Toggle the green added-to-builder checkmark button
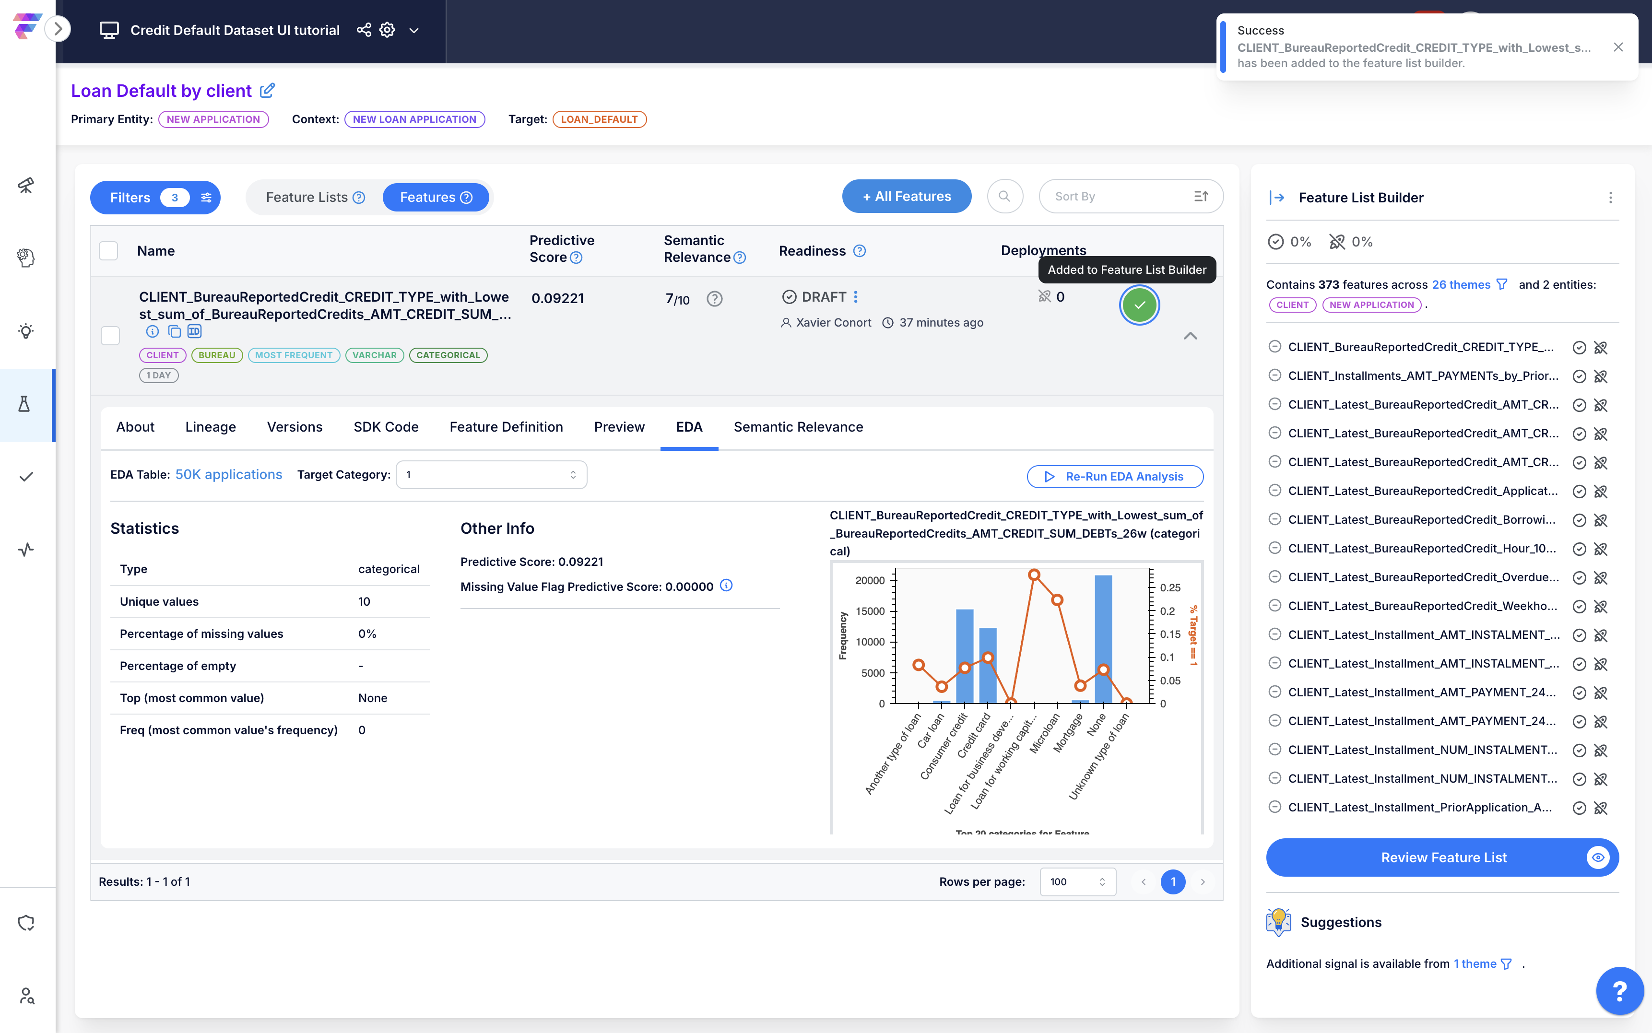This screenshot has width=1652, height=1033. [1139, 305]
